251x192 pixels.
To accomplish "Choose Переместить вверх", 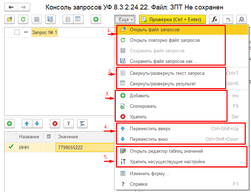I will point(181,128).
